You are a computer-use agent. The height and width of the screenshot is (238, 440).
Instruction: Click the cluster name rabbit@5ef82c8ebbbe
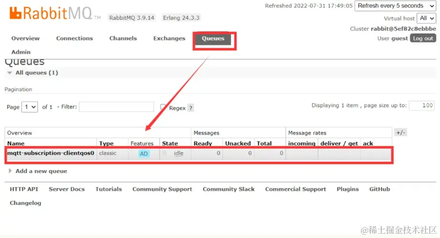tap(404, 29)
